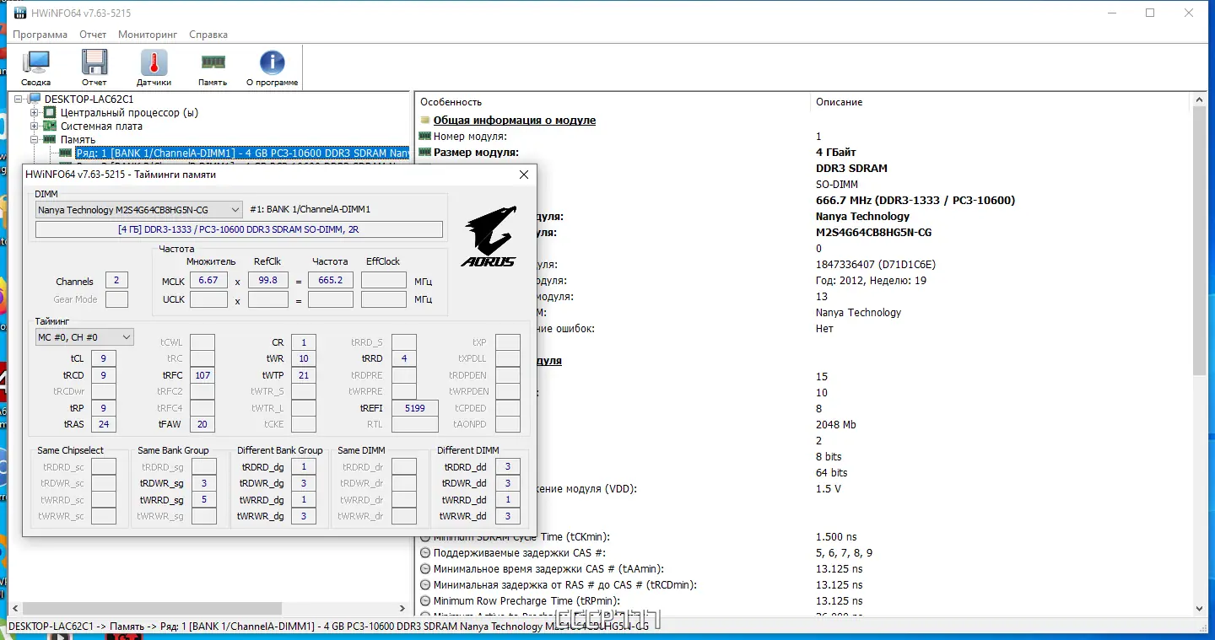Select the Память tree item
The width and height of the screenshot is (1215, 640).
click(x=78, y=140)
